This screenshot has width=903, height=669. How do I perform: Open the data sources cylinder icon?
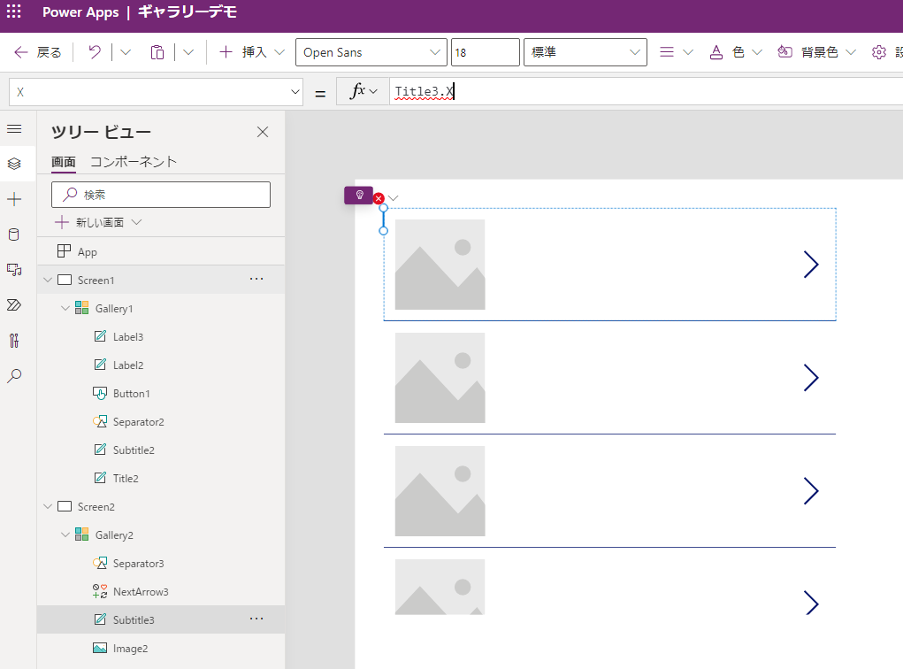(x=14, y=235)
